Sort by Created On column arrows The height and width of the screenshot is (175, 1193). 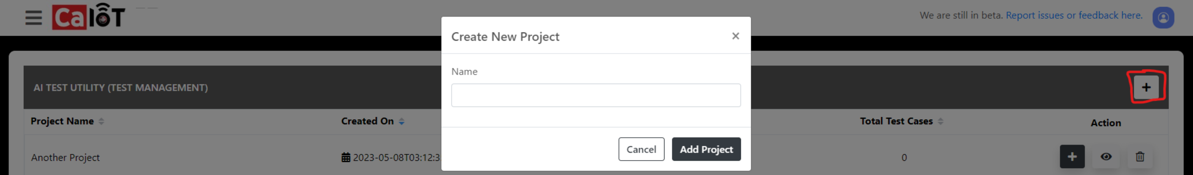tap(402, 121)
